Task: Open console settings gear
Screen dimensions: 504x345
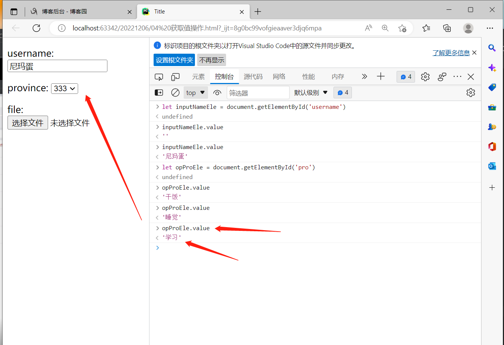Action: click(x=471, y=92)
